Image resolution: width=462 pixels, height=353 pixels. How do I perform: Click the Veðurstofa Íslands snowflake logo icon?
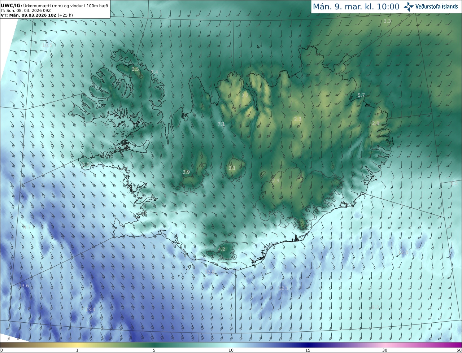coord(409,6)
